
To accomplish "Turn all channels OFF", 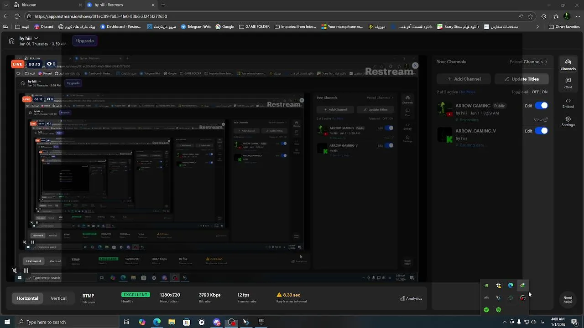I will [535, 92].
